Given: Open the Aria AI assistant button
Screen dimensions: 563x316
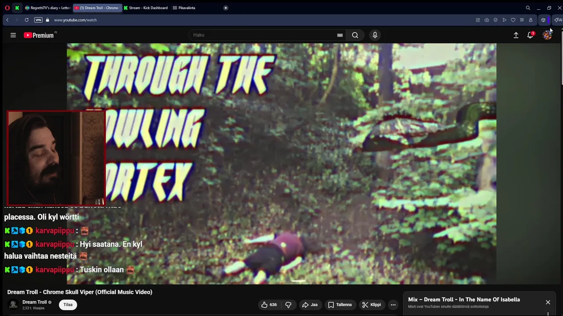Looking at the screenshot, I should tap(558, 20).
